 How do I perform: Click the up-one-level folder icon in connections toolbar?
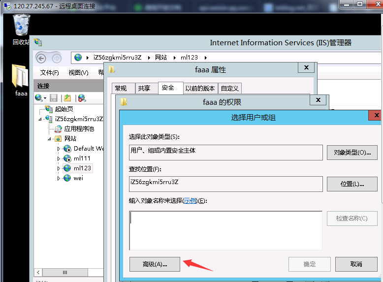(67, 98)
